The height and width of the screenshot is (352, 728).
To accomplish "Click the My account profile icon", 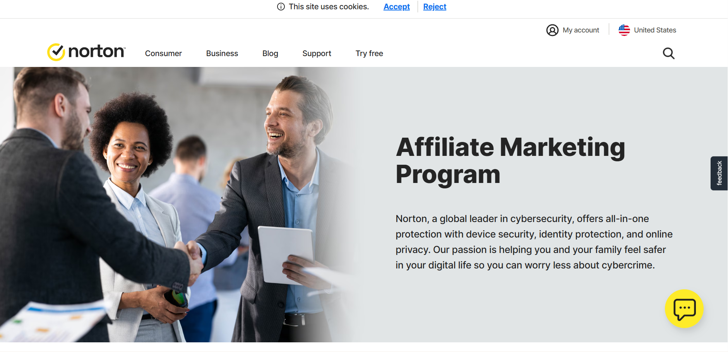I will click(x=552, y=30).
